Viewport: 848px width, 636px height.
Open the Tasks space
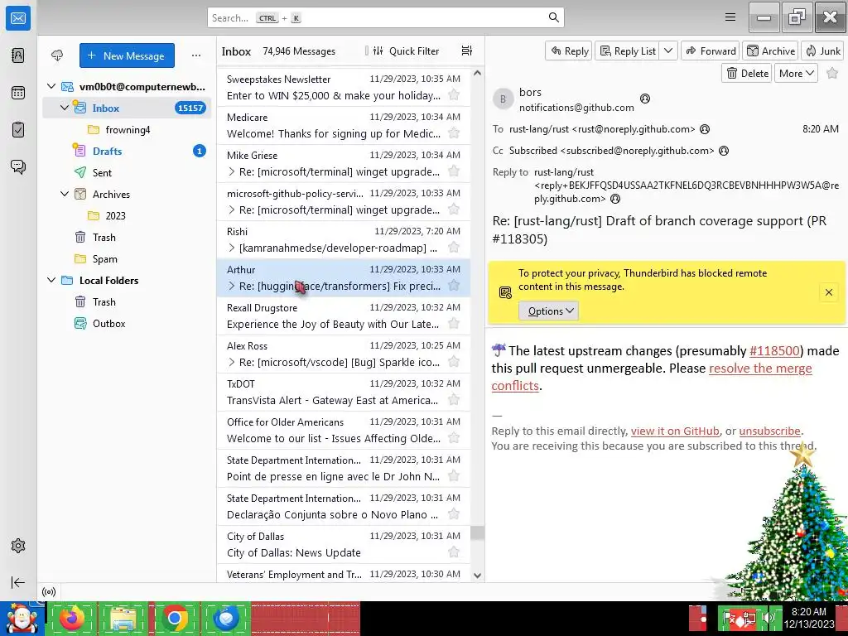coord(18,130)
